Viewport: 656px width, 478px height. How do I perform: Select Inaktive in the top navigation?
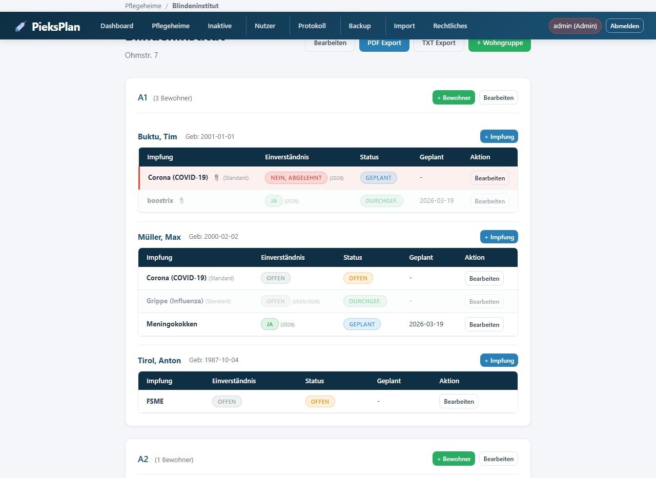click(219, 26)
